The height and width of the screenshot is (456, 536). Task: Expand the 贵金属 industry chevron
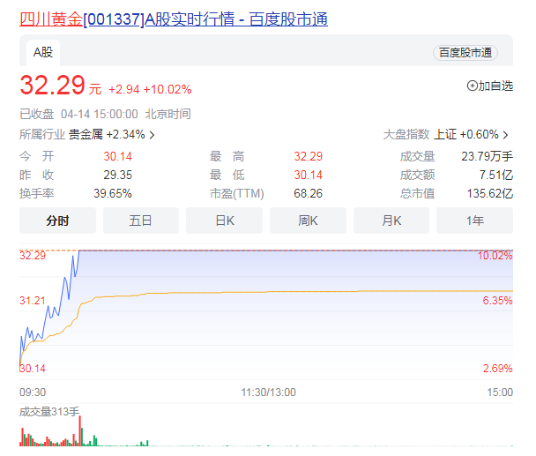click(153, 135)
